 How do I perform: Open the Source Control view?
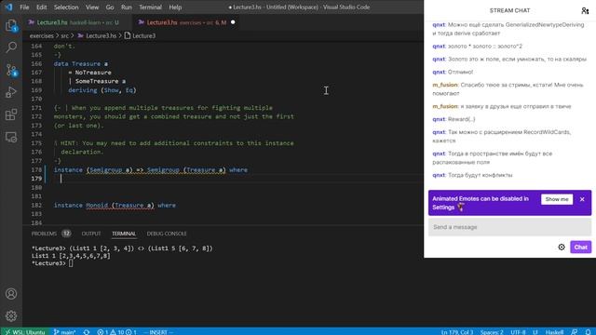[11, 70]
